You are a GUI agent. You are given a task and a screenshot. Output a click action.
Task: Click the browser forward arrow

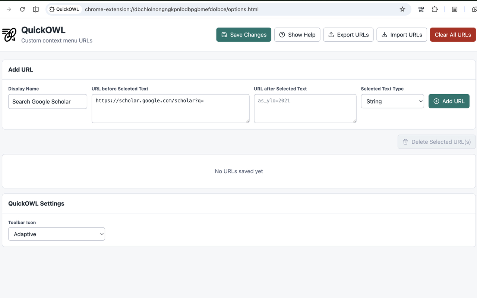(9, 9)
